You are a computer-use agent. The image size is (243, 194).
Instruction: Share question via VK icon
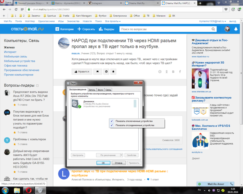coord(173,72)
